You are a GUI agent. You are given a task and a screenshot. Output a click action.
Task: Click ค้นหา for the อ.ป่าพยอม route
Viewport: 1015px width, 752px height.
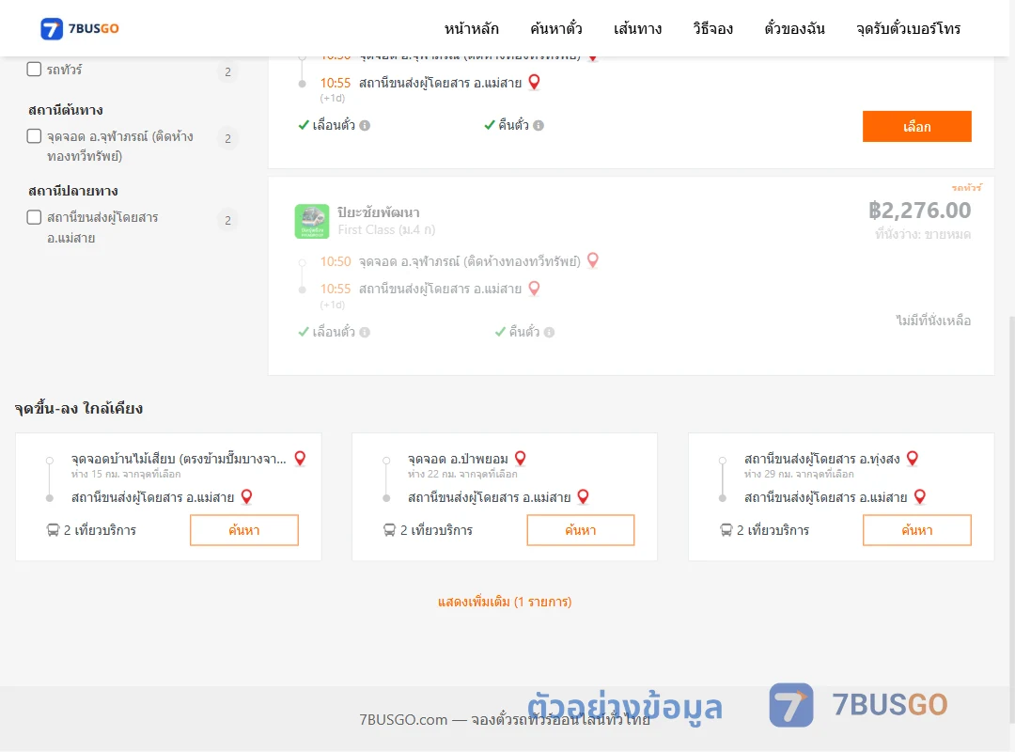581,530
